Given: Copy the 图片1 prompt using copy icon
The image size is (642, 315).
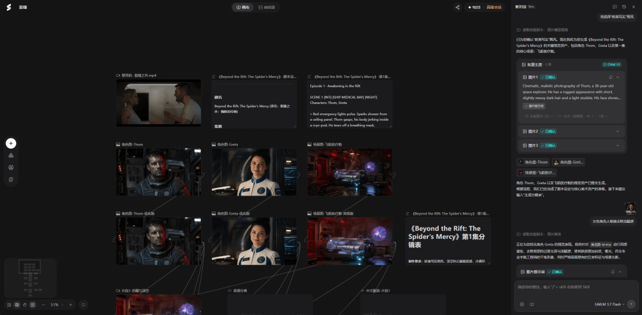Looking at the screenshot, I should (611, 77).
